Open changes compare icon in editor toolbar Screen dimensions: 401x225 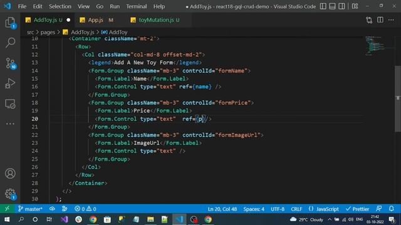(369, 20)
